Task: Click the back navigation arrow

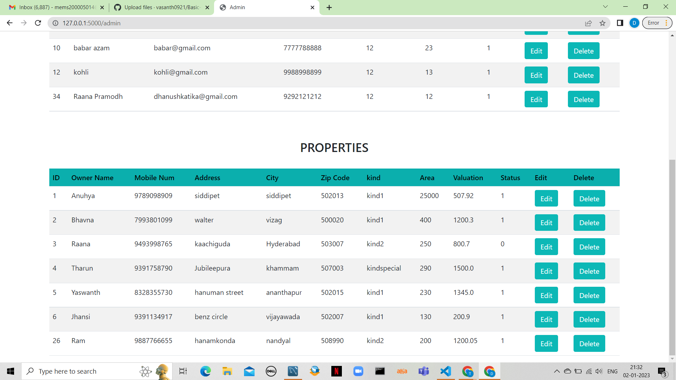Action: (x=9, y=23)
